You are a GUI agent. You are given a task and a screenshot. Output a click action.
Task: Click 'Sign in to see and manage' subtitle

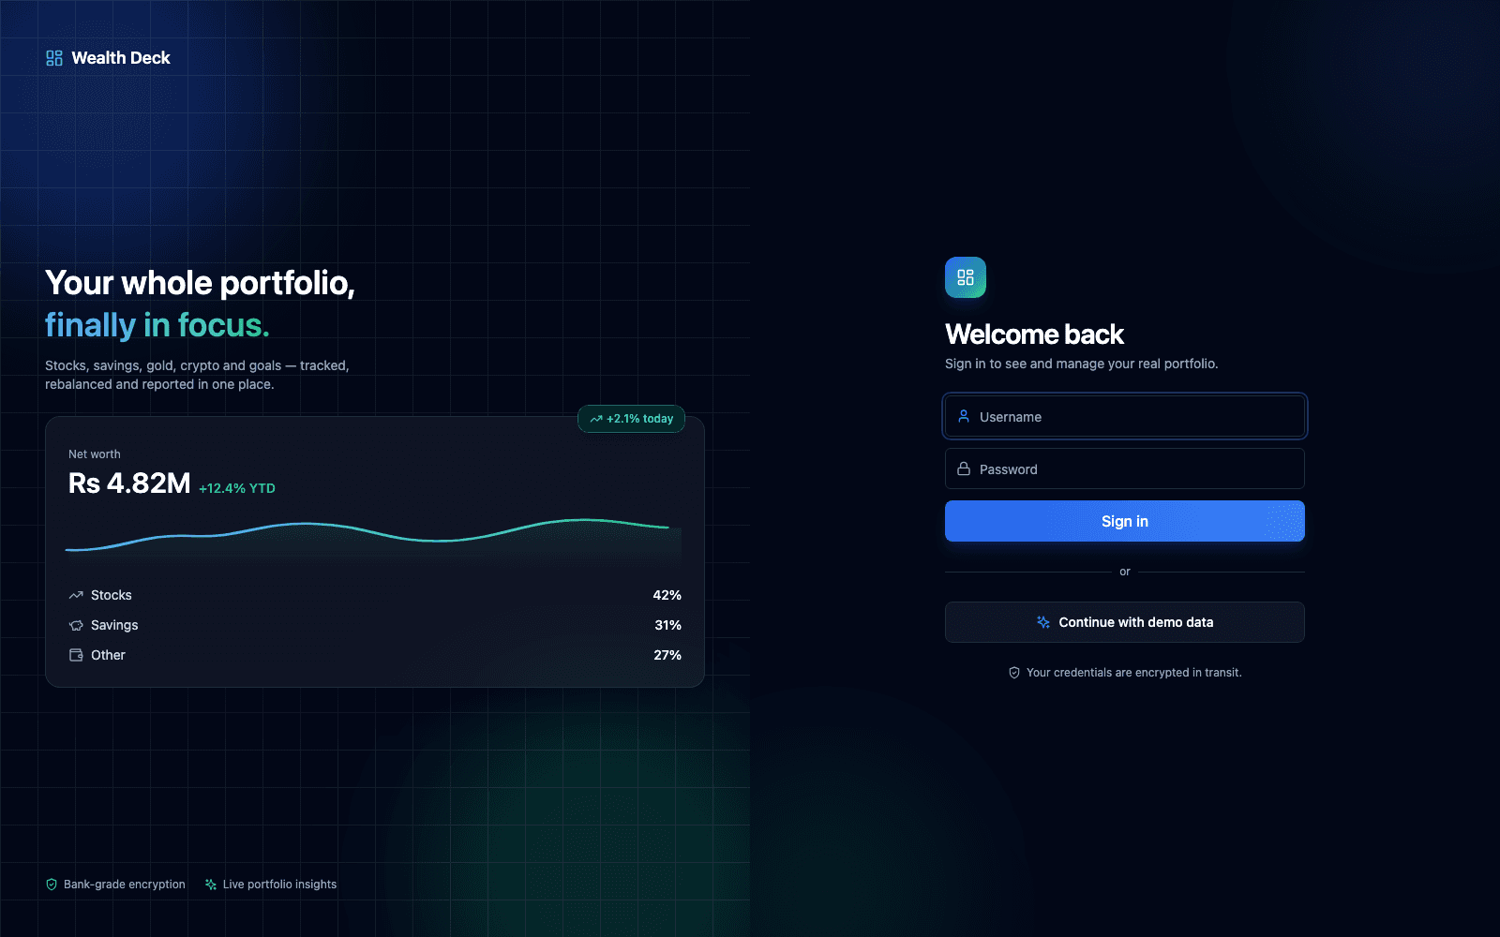[1082, 364]
